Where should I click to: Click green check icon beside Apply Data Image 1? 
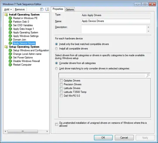10,29
